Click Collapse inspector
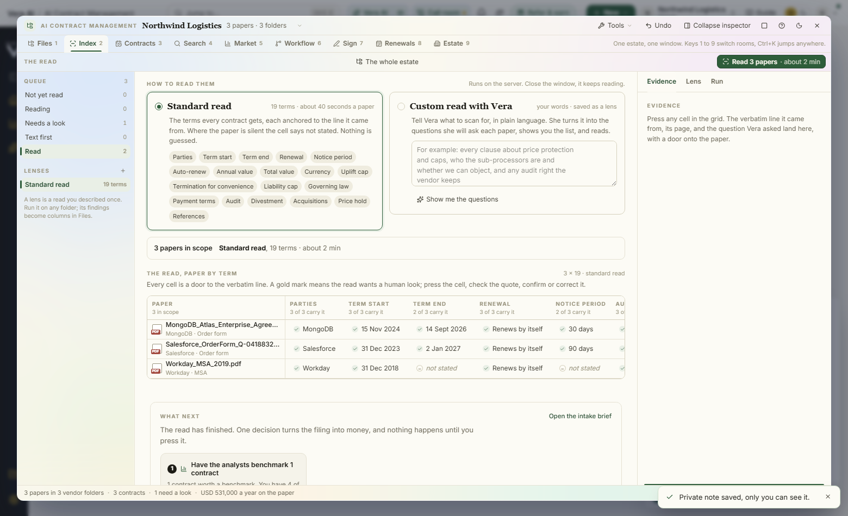The image size is (848, 516). 717,26
